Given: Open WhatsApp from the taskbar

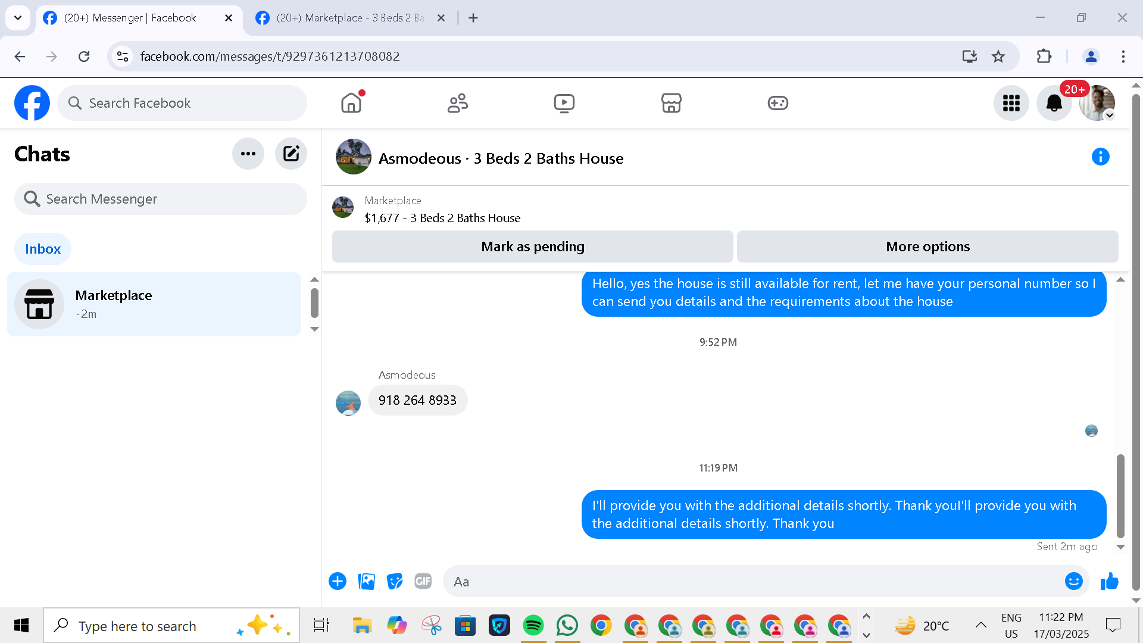Looking at the screenshot, I should tap(567, 626).
